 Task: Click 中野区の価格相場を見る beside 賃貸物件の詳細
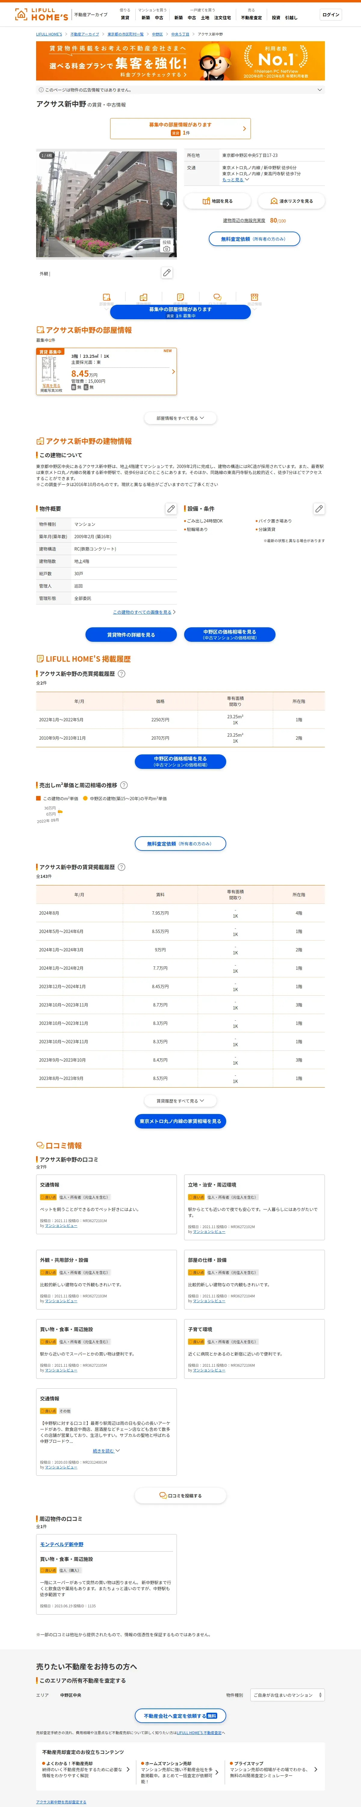click(x=230, y=635)
